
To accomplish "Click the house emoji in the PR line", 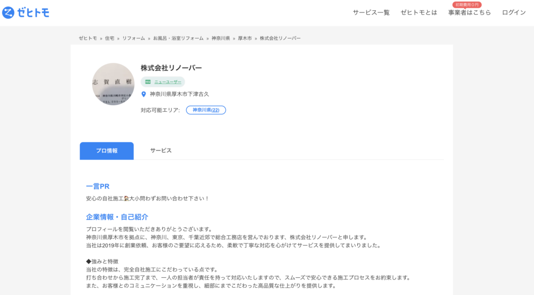I will [x=126, y=198].
